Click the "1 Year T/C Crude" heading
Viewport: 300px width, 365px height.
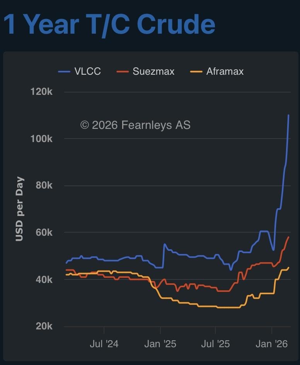pos(109,24)
